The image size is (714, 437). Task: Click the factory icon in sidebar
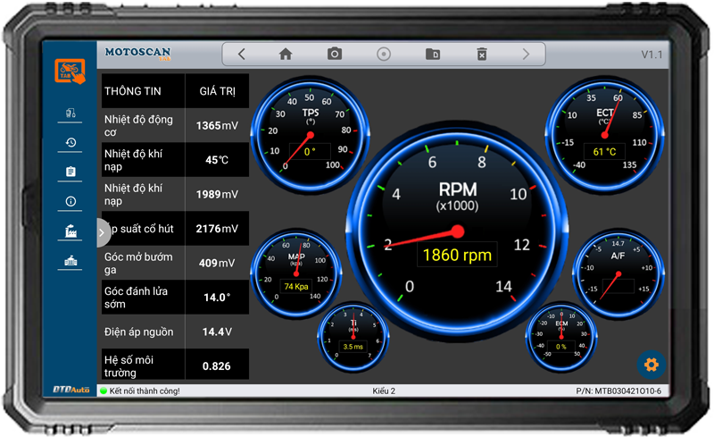click(71, 231)
